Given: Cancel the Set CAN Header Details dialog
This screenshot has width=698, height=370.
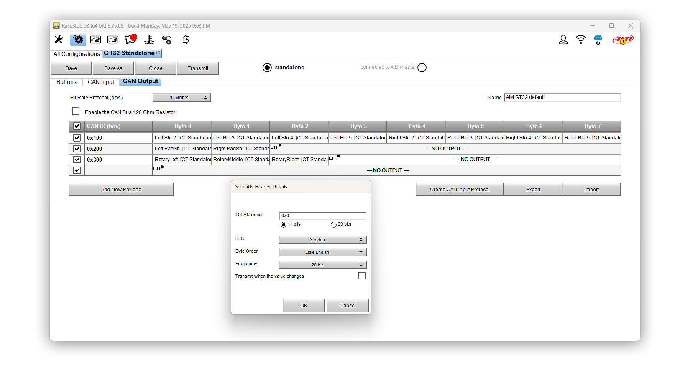Looking at the screenshot, I should [x=348, y=306].
